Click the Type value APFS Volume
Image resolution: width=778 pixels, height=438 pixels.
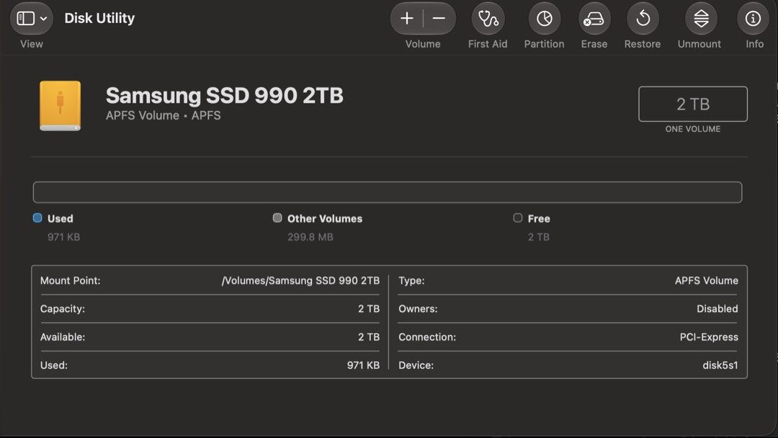[x=707, y=281]
